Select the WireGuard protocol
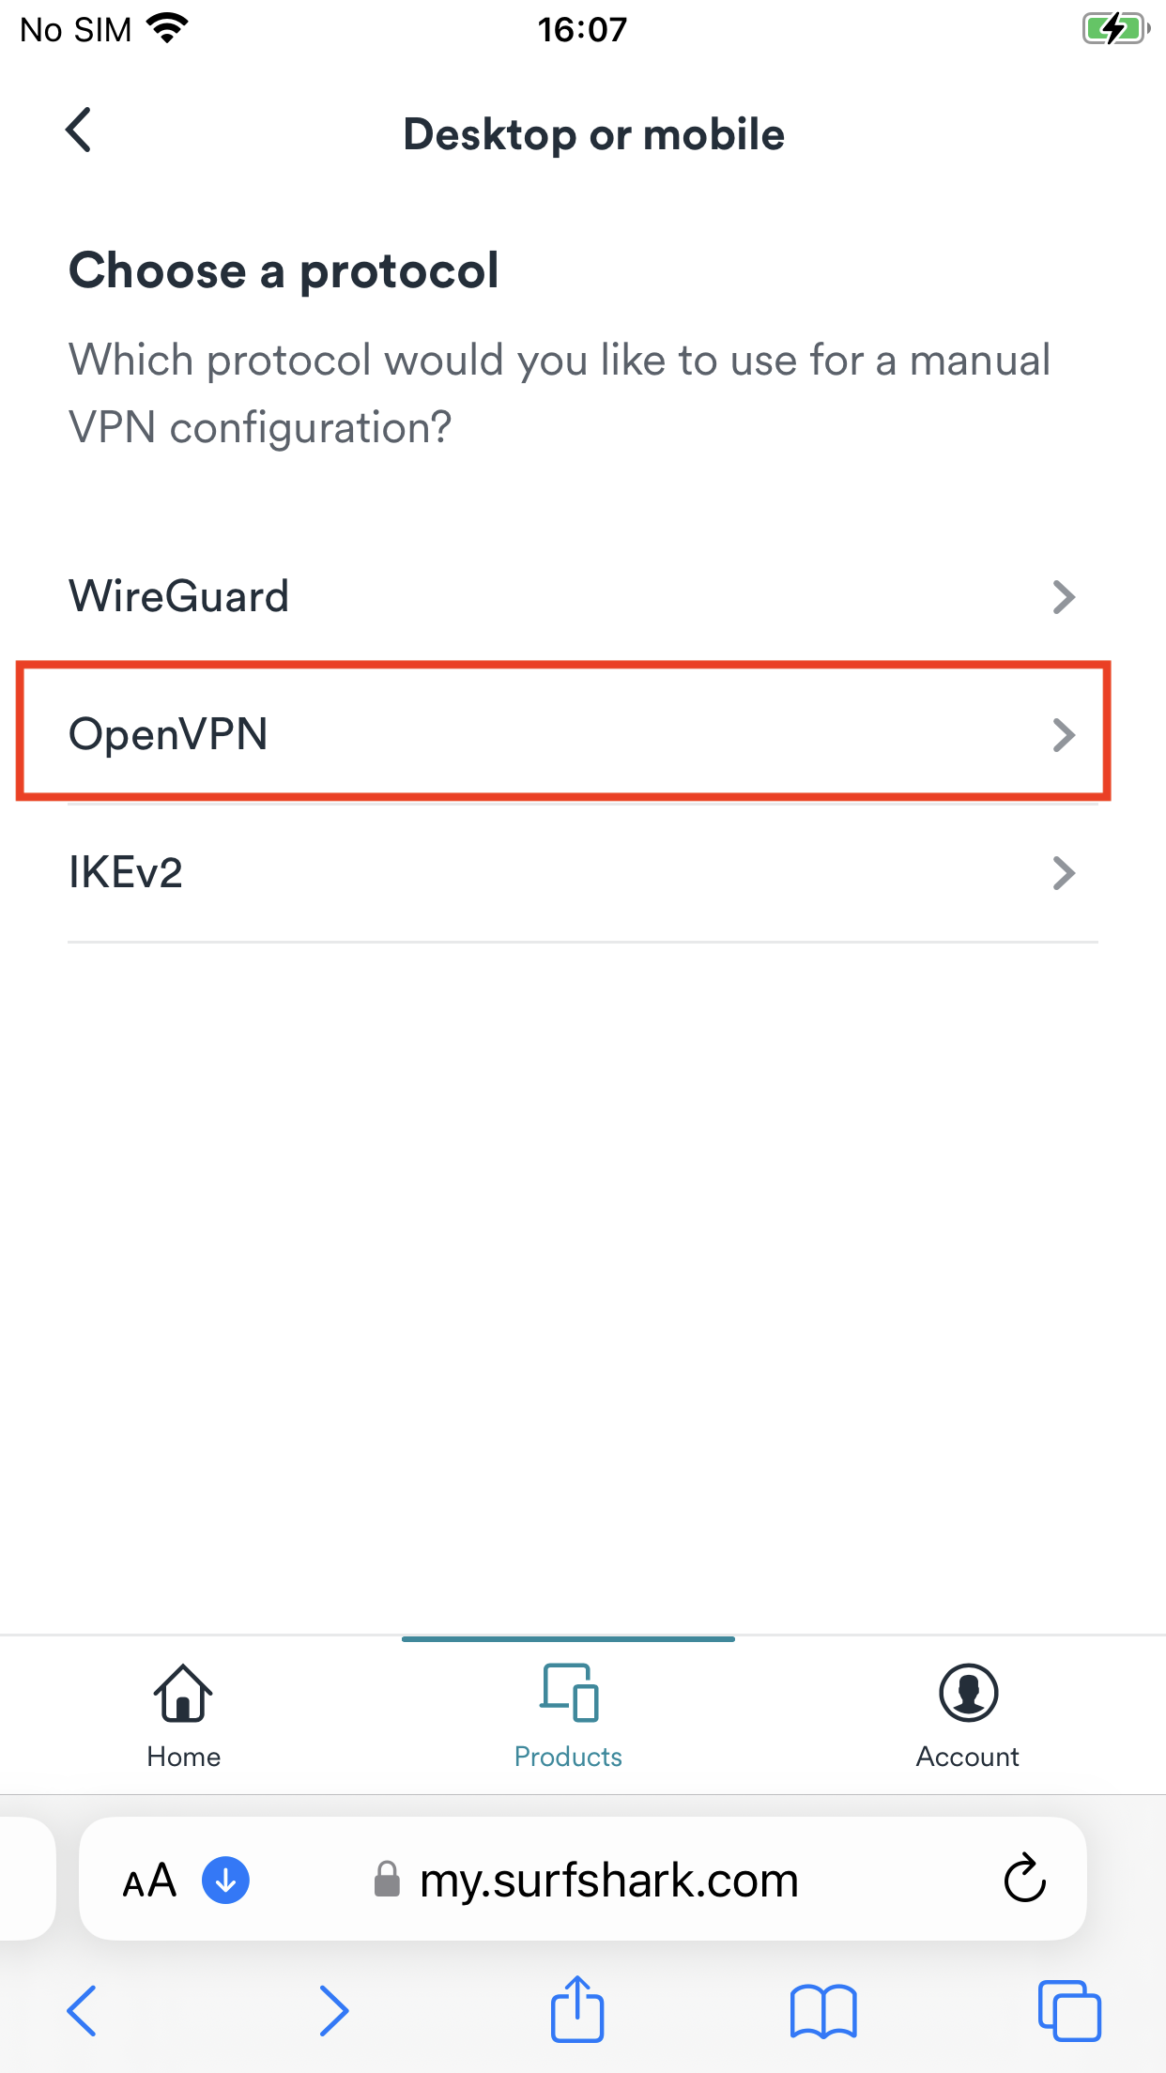Viewport: 1166px width, 2073px height. [178, 596]
